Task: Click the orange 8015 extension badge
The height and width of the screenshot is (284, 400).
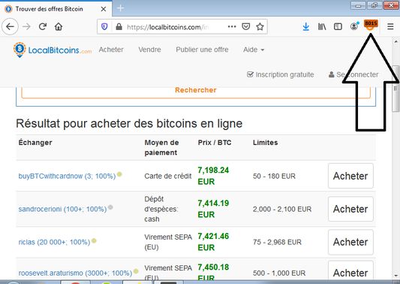Action: 371,25
